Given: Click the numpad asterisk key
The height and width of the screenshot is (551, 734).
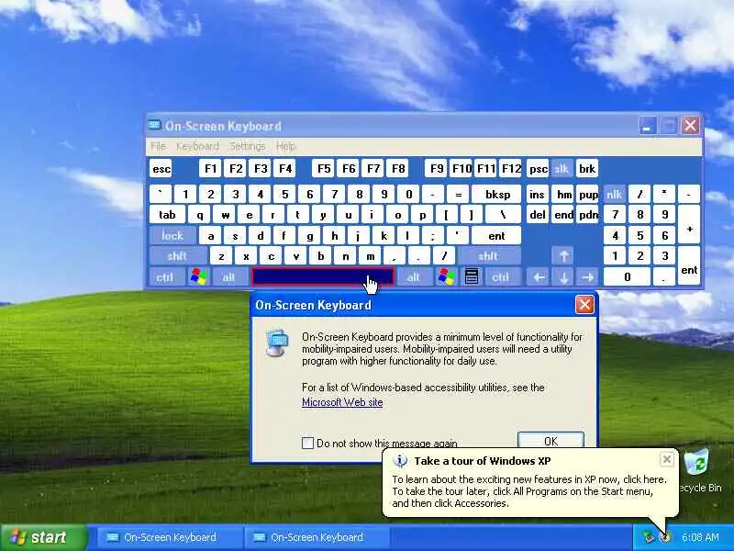Looking at the screenshot, I should pyautogui.click(x=663, y=195).
